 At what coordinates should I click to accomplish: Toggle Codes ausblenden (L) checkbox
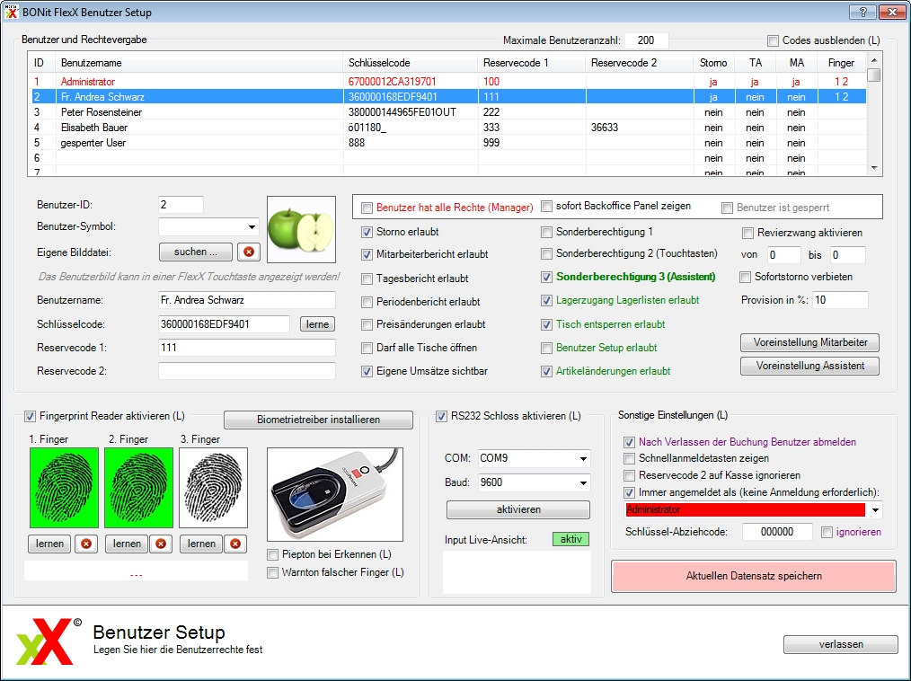pos(773,40)
